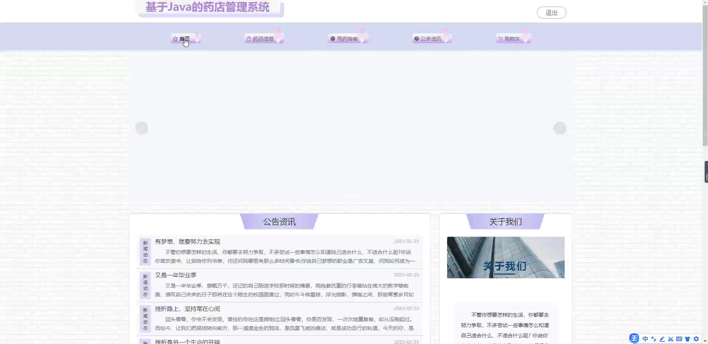
Task: Open the 公告资讯 navigation tab
Action: pyautogui.click(x=430, y=39)
